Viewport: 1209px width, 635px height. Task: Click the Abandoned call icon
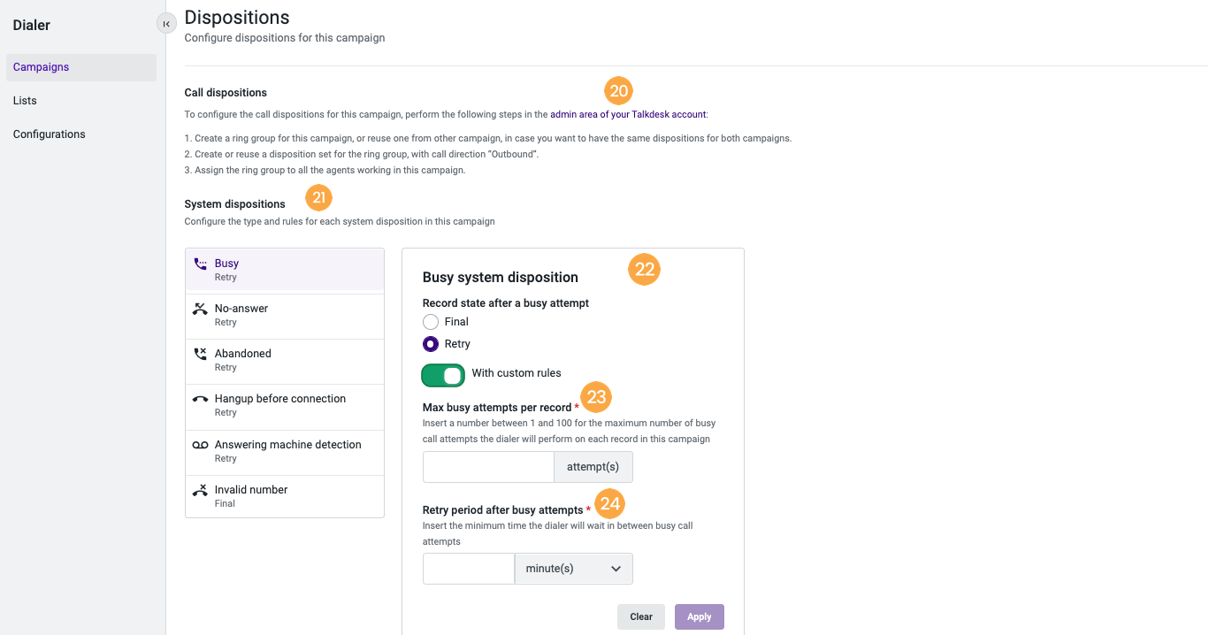(x=200, y=354)
